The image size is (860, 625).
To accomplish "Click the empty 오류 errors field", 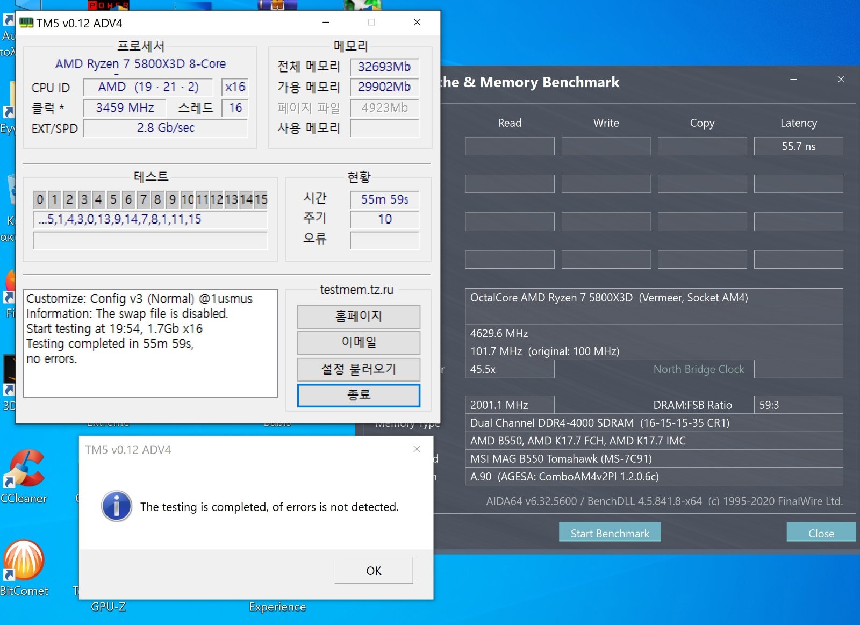I will (x=384, y=240).
